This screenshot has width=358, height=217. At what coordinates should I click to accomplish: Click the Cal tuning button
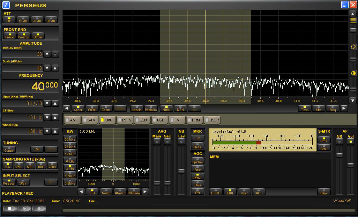(x=37, y=149)
